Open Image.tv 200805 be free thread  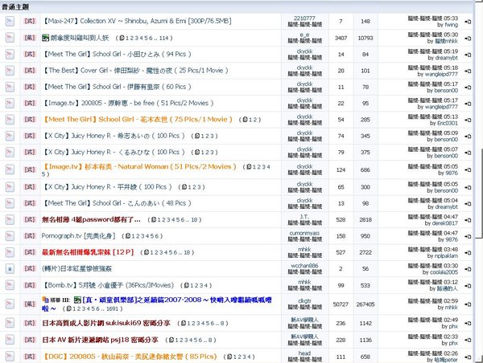point(127,103)
